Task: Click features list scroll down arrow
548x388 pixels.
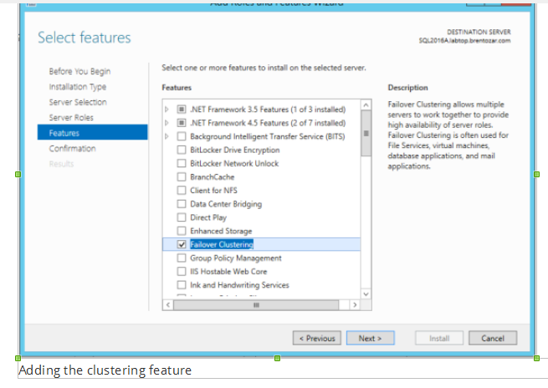Action: [x=366, y=294]
